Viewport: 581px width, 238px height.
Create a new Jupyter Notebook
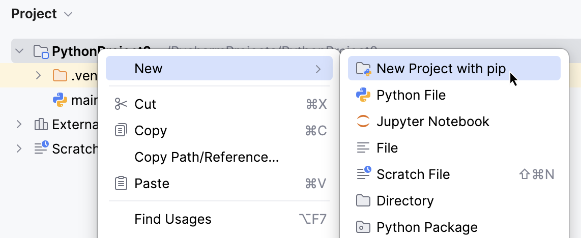(454, 122)
